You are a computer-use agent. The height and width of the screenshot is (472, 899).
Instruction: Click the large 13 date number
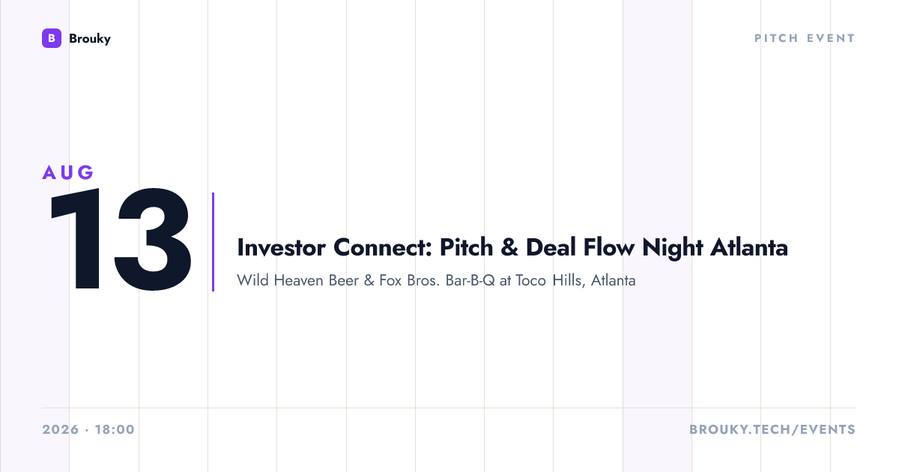pos(120,240)
